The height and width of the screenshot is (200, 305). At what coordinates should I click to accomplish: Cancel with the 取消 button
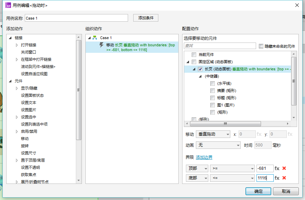tap(286, 191)
